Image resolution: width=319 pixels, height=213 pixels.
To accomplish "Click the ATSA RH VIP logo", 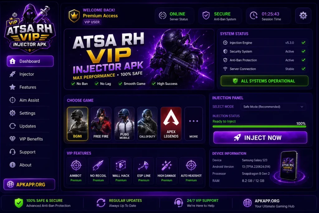I will point(30,28).
